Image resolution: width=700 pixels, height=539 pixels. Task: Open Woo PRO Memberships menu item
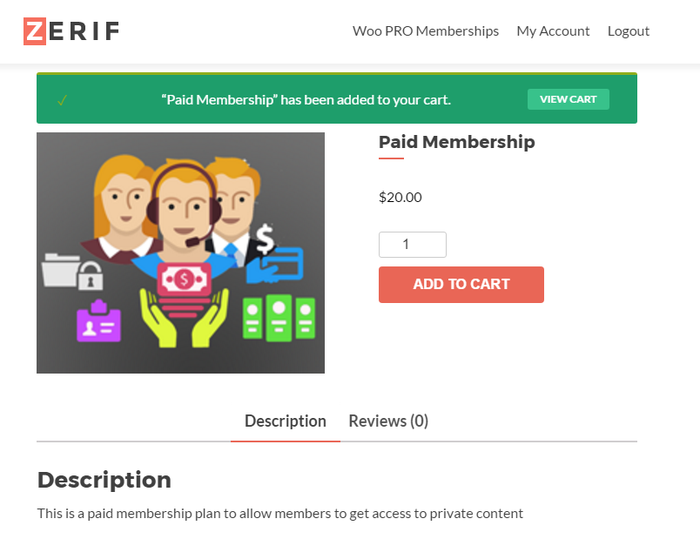[426, 31]
